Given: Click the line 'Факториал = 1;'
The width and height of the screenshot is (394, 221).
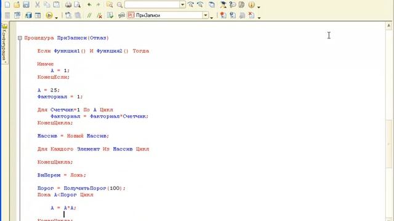Looking at the screenshot, I should click(x=60, y=97).
